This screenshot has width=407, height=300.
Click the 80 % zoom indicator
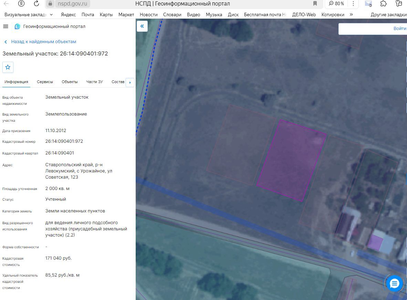[x=336, y=4]
